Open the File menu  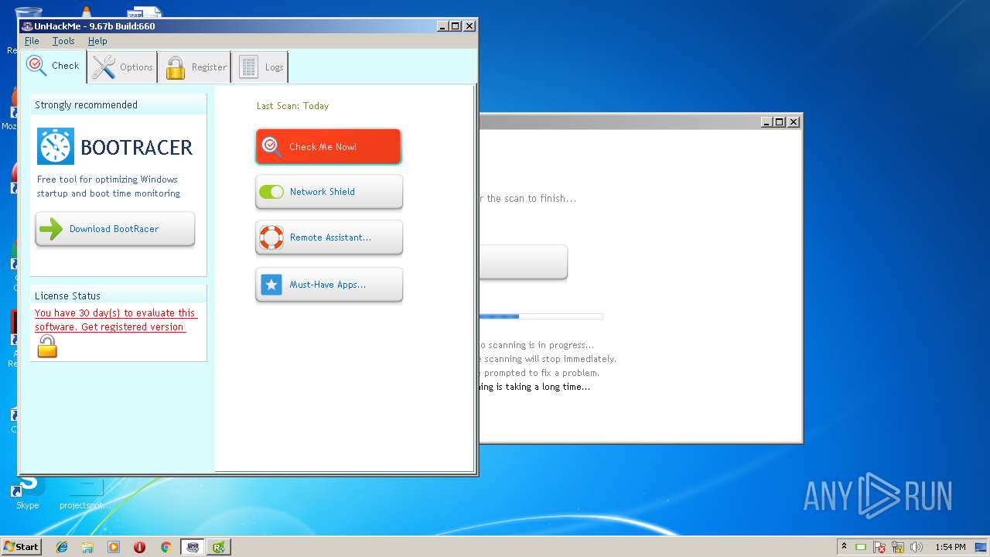point(32,41)
